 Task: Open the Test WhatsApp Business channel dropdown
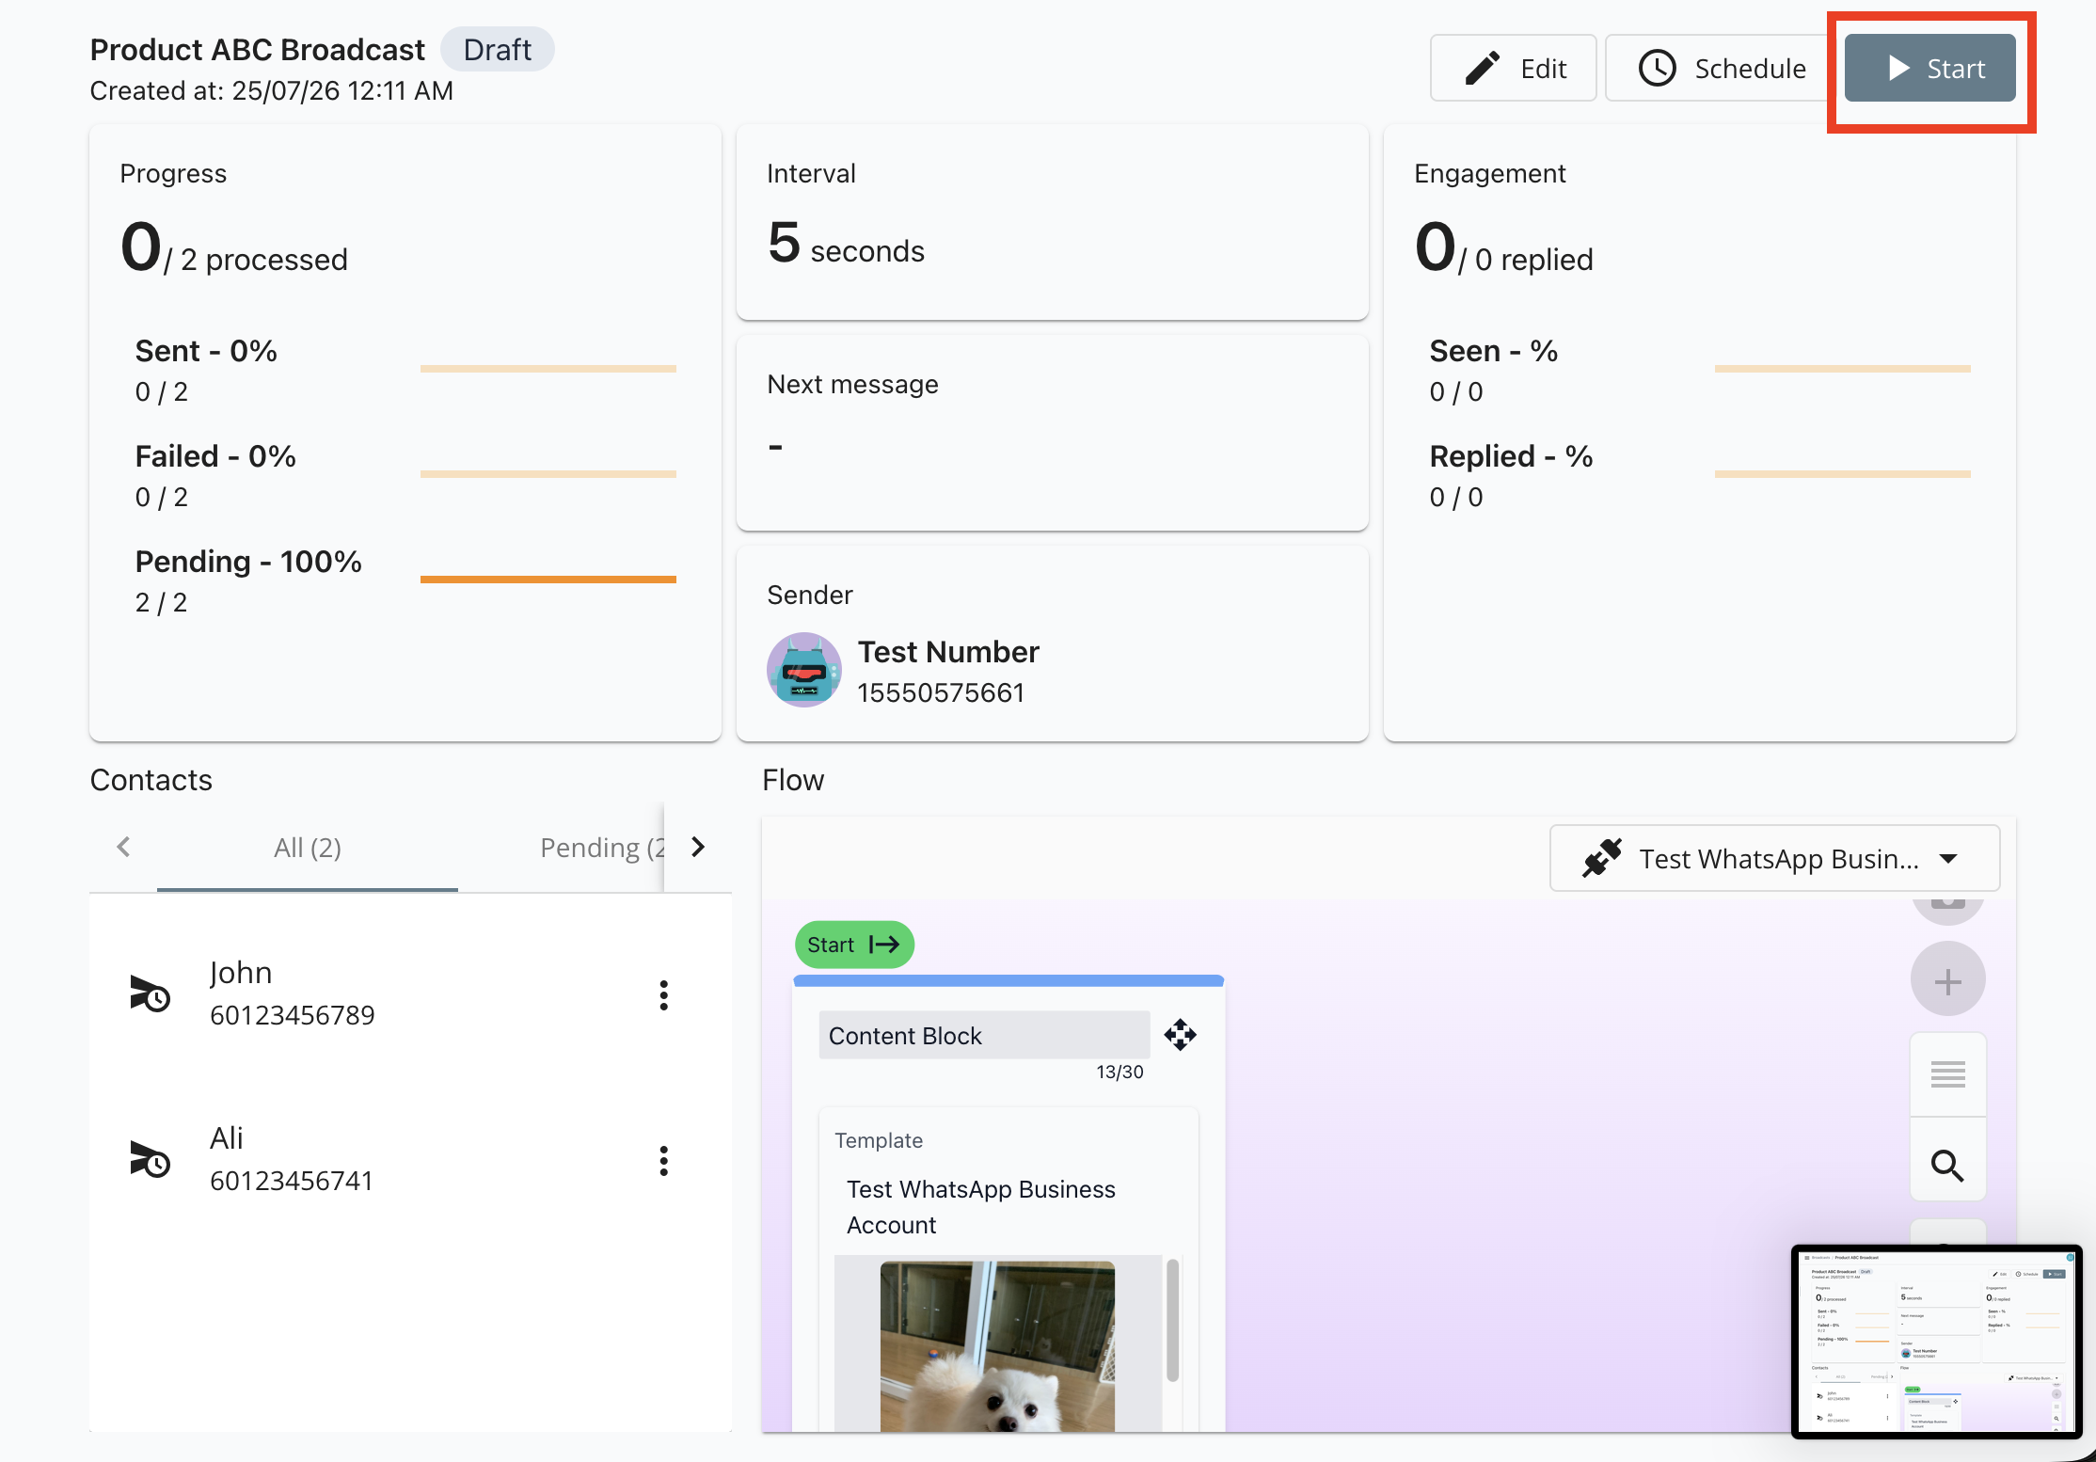(1774, 858)
